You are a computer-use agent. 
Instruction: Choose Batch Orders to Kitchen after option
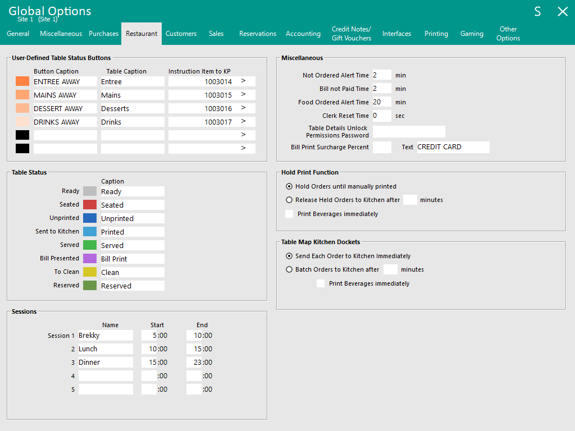tap(289, 269)
